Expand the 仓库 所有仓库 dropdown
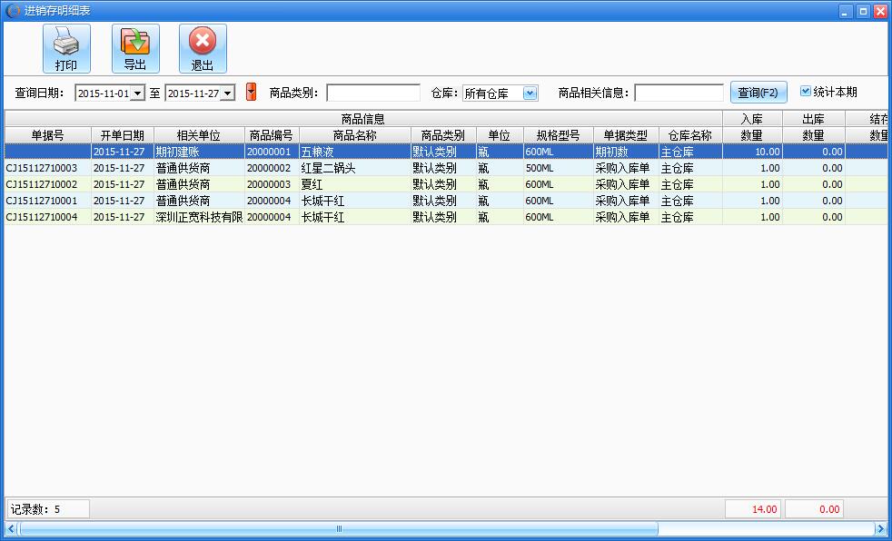 click(530, 93)
